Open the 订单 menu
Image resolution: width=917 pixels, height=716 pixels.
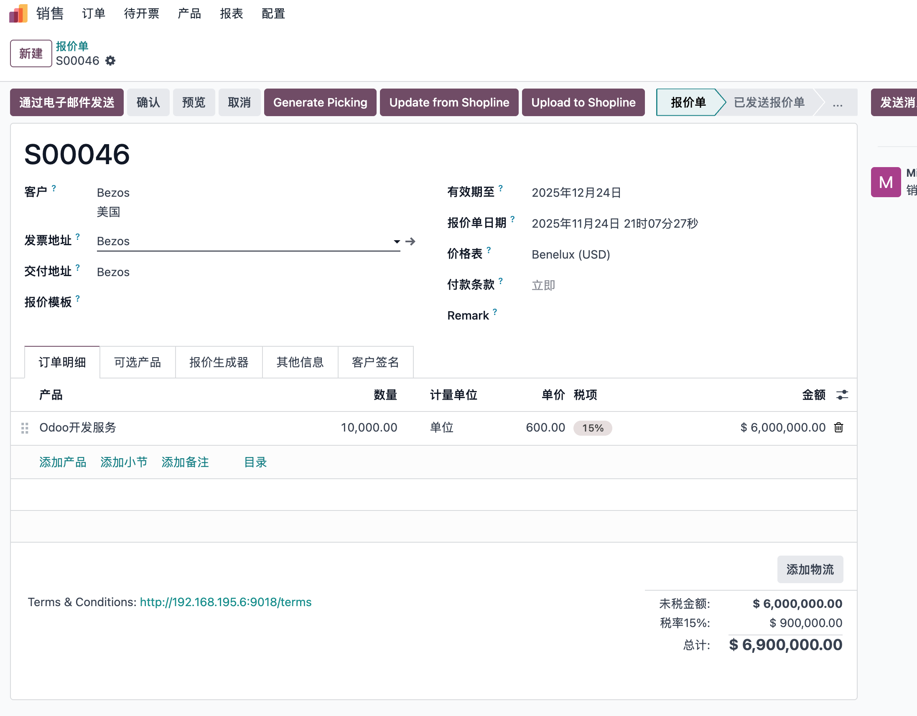point(94,13)
